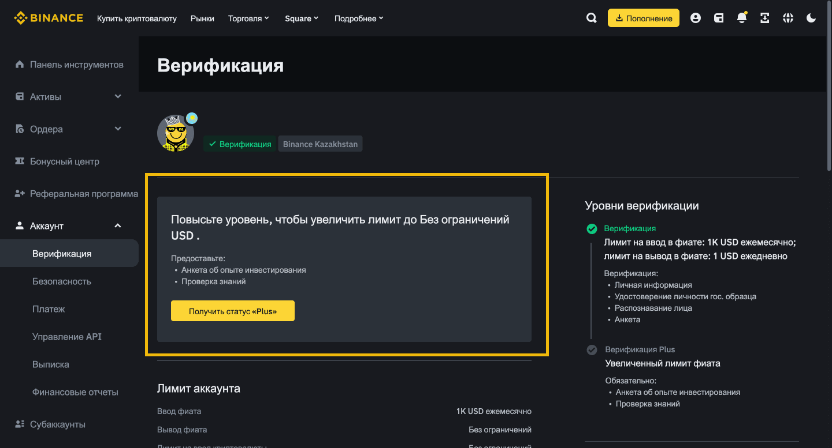Image resolution: width=832 pixels, height=448 pixels.
Task: Click Удостоверение личности гос. образца item
Action: click(x=685, y=296)
